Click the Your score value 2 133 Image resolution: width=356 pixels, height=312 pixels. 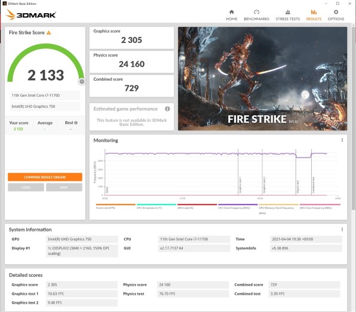click(18, 129)
